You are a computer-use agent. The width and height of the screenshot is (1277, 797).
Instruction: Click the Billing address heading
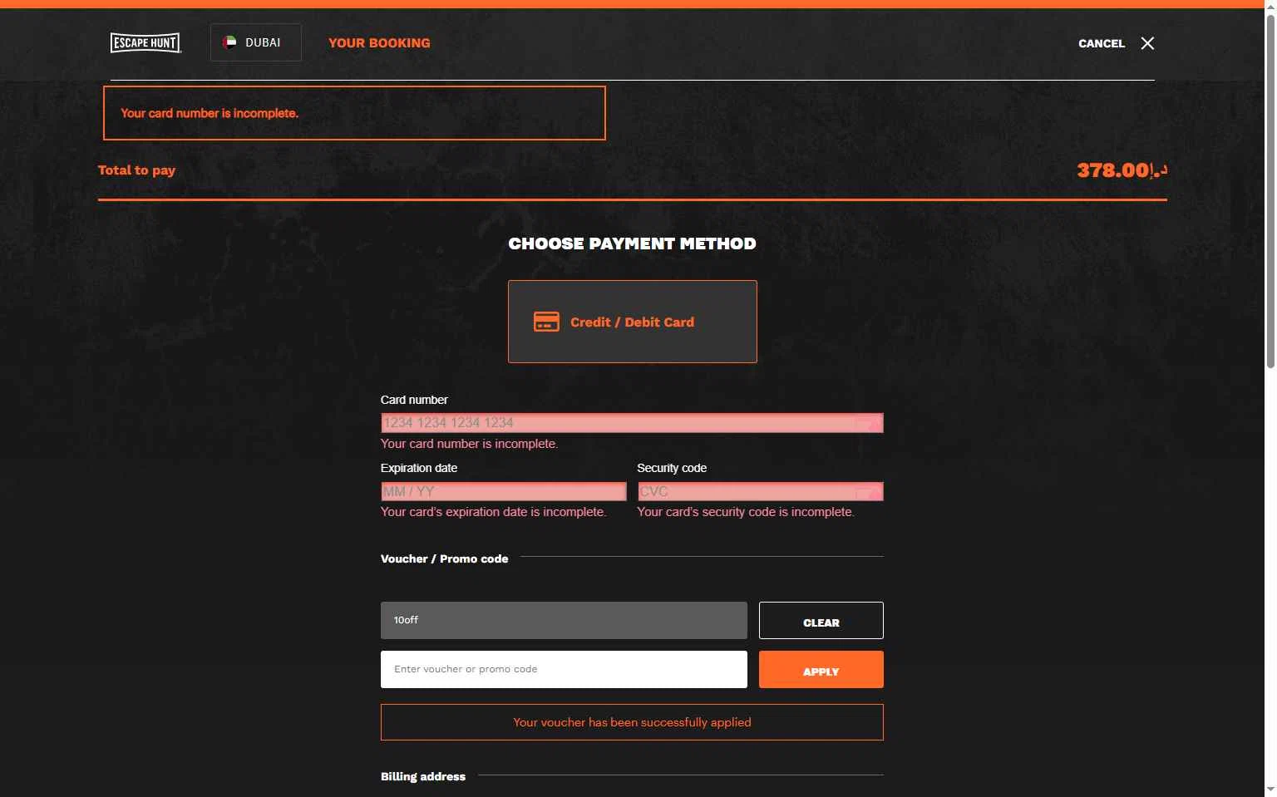pos(423,776)
